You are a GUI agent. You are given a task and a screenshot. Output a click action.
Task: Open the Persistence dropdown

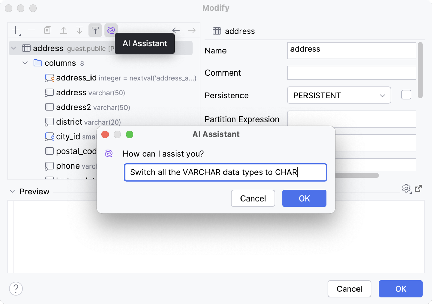tap(339, 96)
